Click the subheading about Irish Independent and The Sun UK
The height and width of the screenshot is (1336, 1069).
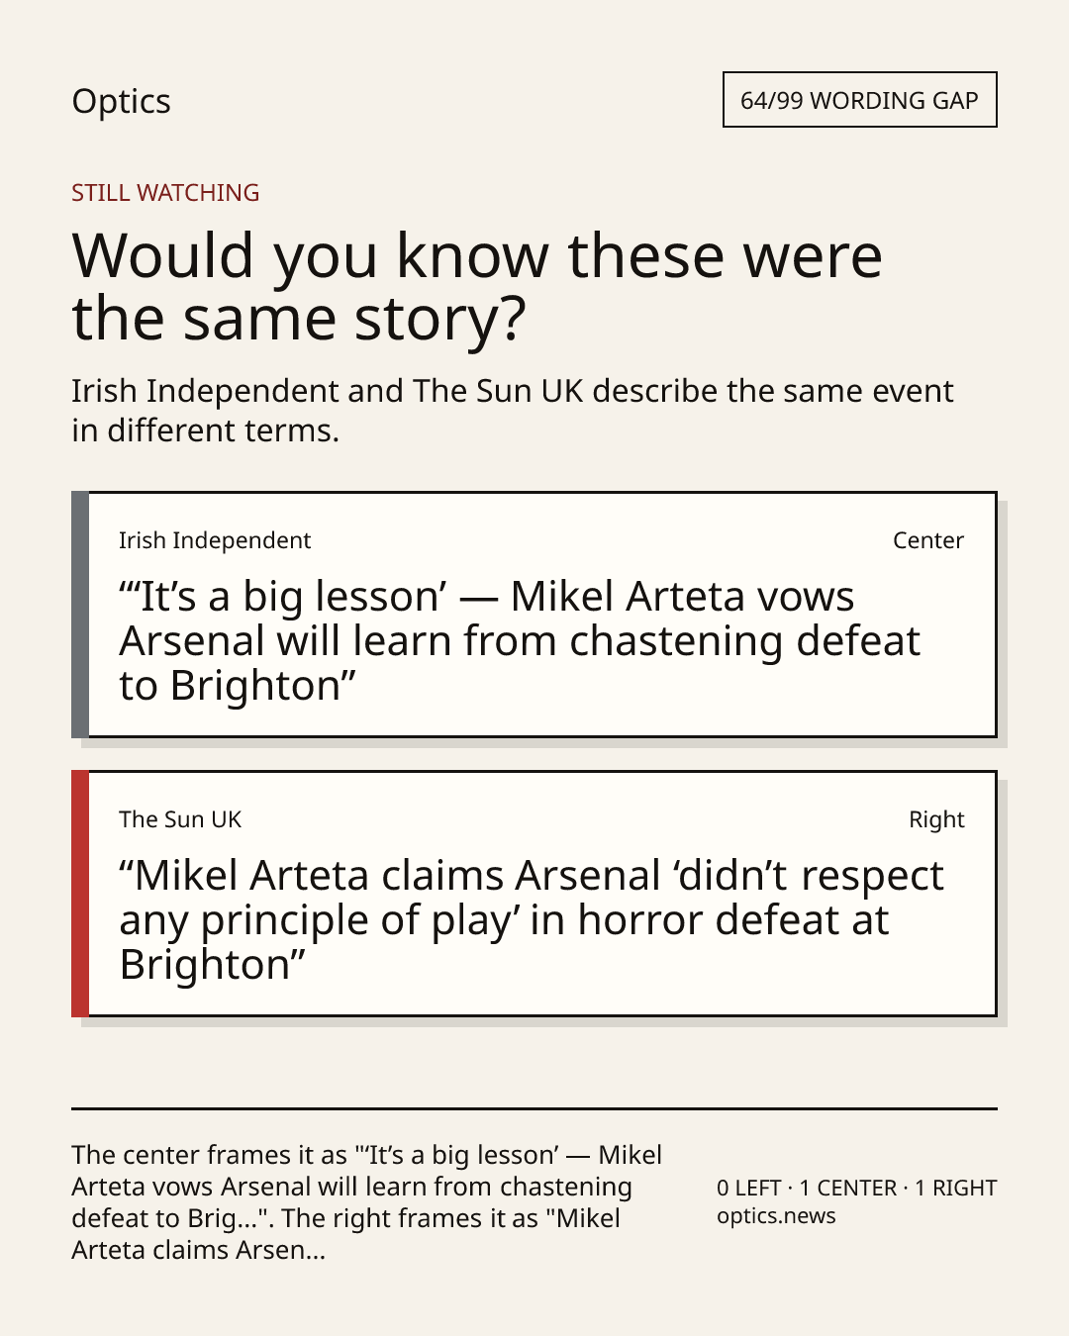(x=512, y=411)
